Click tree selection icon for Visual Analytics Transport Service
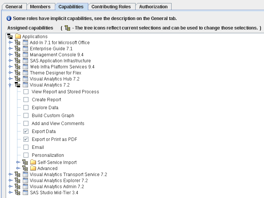Viewport: 264px width, 198px height. [17, 174]
